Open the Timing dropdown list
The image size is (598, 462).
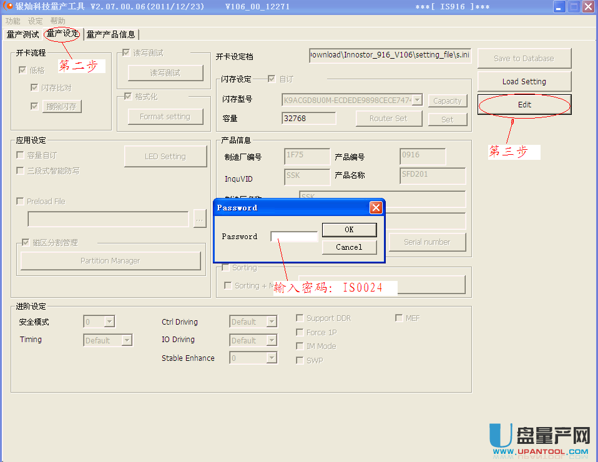point(127,341)
